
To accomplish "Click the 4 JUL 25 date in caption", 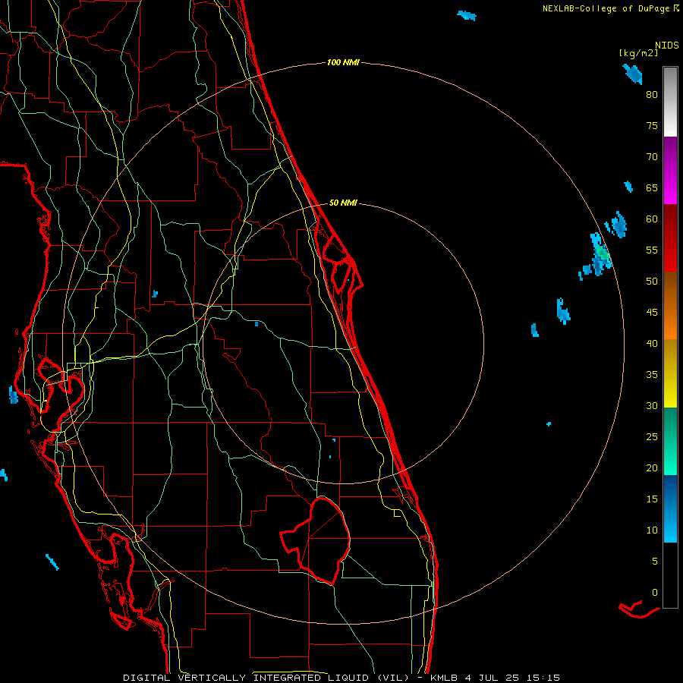I will [x=495, y=678].
